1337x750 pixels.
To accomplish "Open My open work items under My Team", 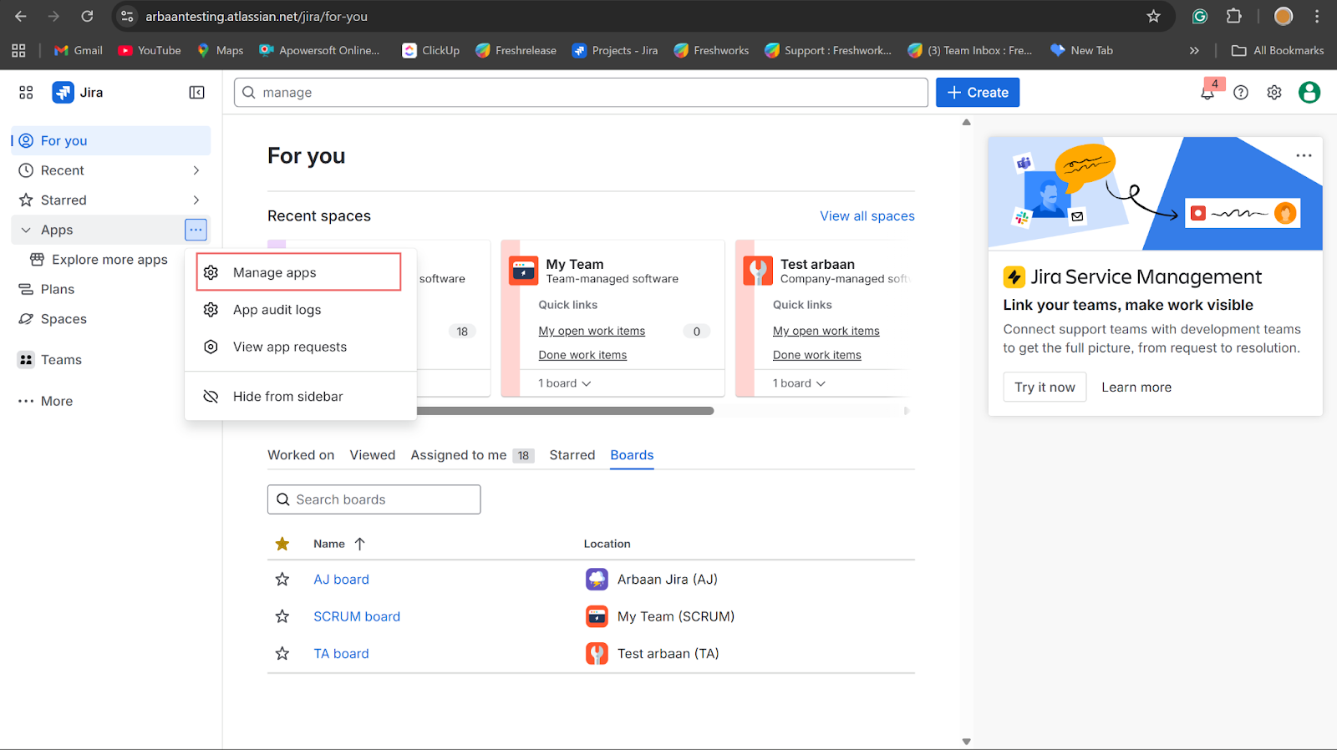I will pyautogui.click(x=592, y=332).
